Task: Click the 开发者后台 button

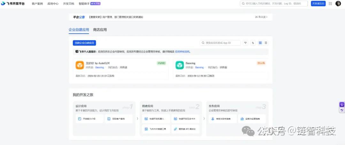Action: (x=318, y=4)
